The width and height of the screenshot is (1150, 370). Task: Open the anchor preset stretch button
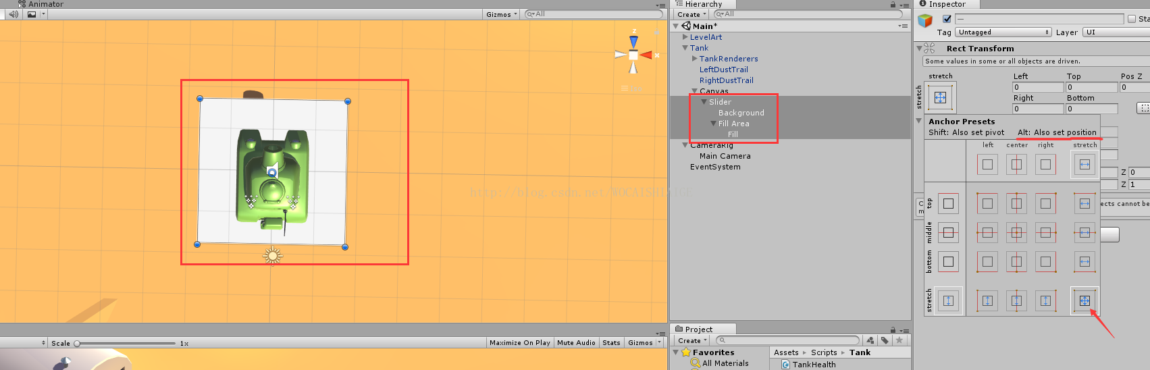point(940,97)
